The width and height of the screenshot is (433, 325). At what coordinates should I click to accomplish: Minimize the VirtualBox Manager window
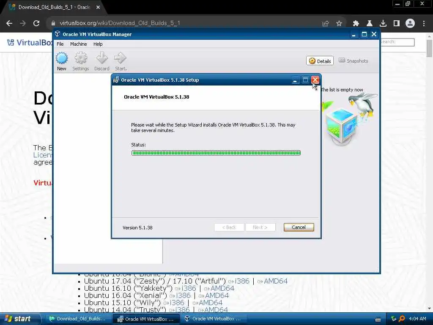click(x=354, y=34)
